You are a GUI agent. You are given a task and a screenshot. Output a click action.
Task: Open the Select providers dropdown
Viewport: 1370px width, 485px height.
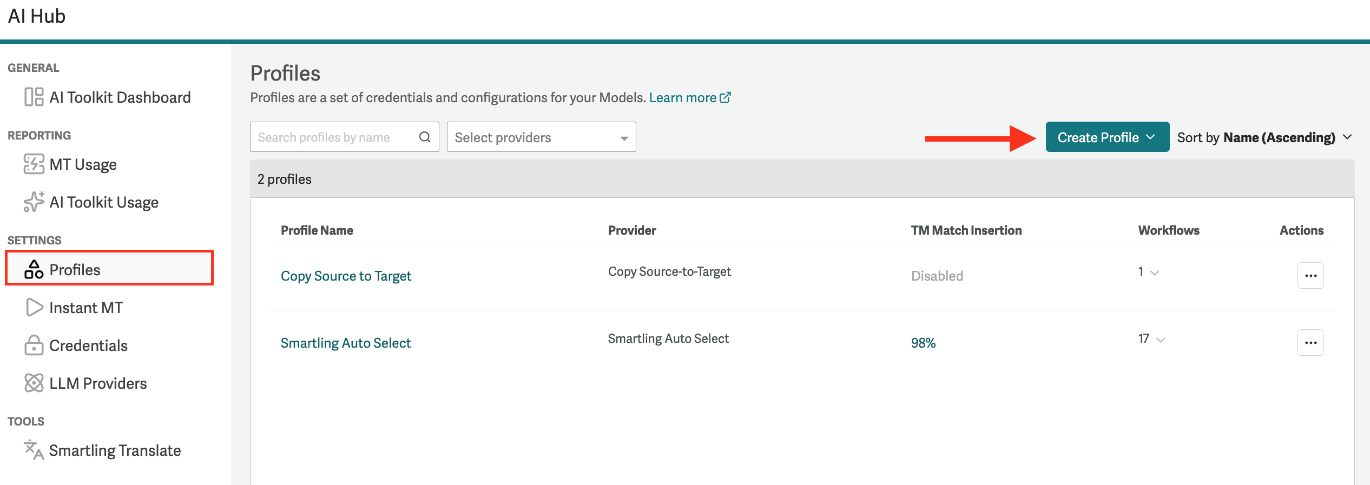click(x=541, y=137)
